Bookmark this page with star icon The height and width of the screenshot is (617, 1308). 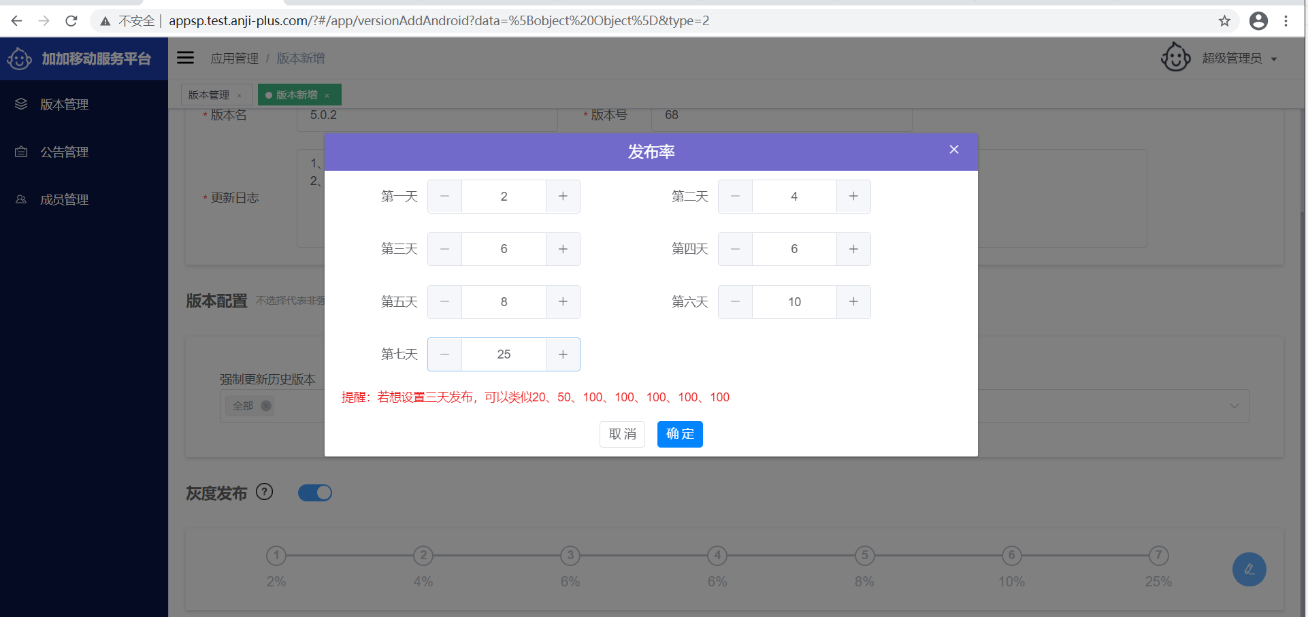[x=1224, y=21]
